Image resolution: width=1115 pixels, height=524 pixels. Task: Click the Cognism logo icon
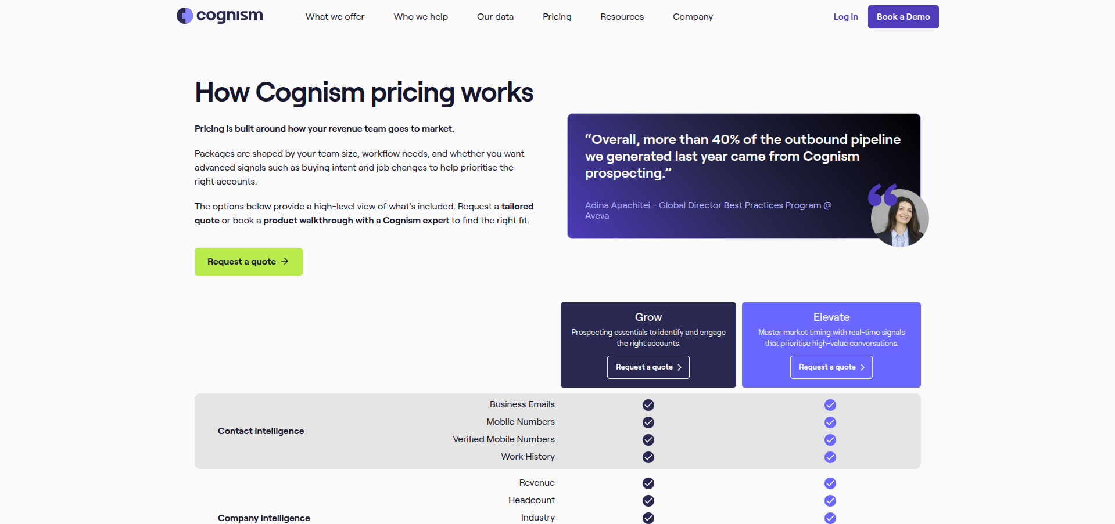pos(184,16)
